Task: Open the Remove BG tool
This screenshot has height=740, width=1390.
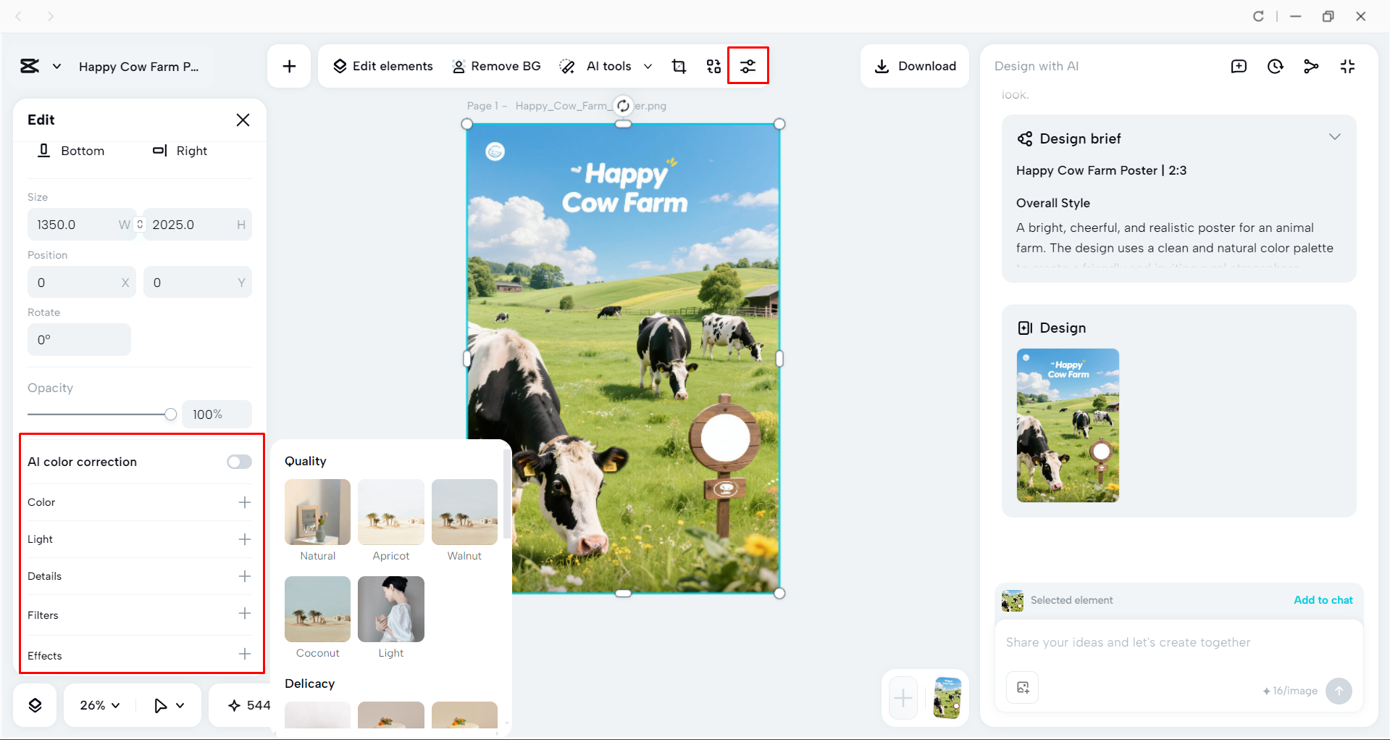Action: point(496,65)
